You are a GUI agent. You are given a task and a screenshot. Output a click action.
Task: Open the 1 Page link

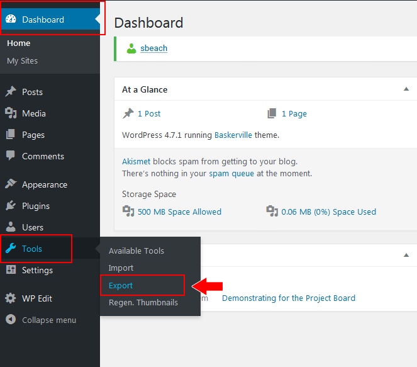[x=294, y=114]
